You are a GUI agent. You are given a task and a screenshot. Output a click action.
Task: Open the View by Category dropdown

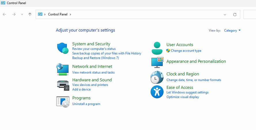click(x=232, y=31)
